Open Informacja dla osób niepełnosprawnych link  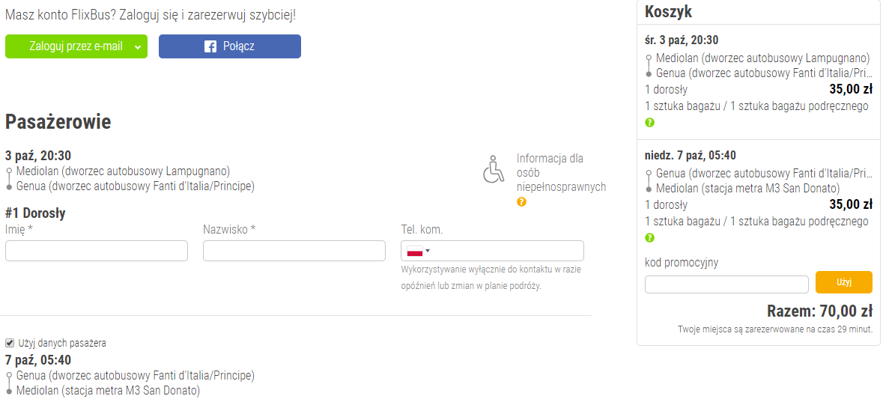[x=561, y=172]
